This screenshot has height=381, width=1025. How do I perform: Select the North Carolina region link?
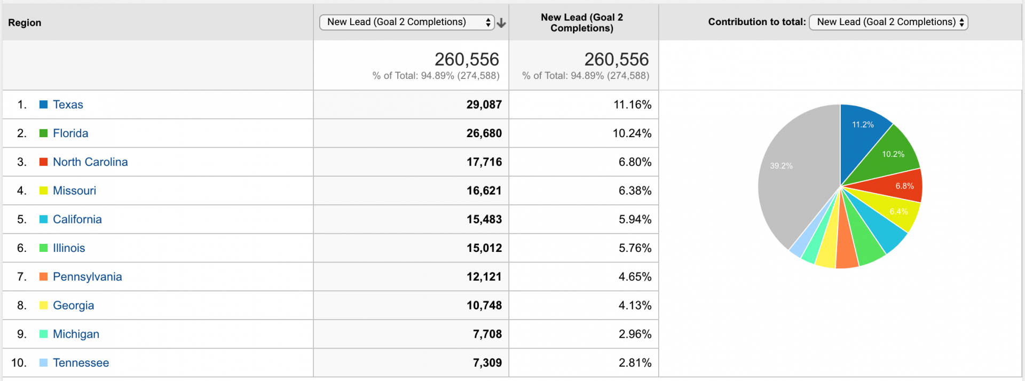click(x=90, y=162)
